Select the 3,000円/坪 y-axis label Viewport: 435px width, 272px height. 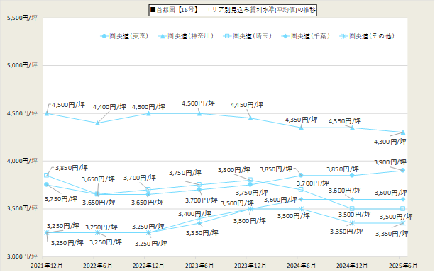point(22,256)
